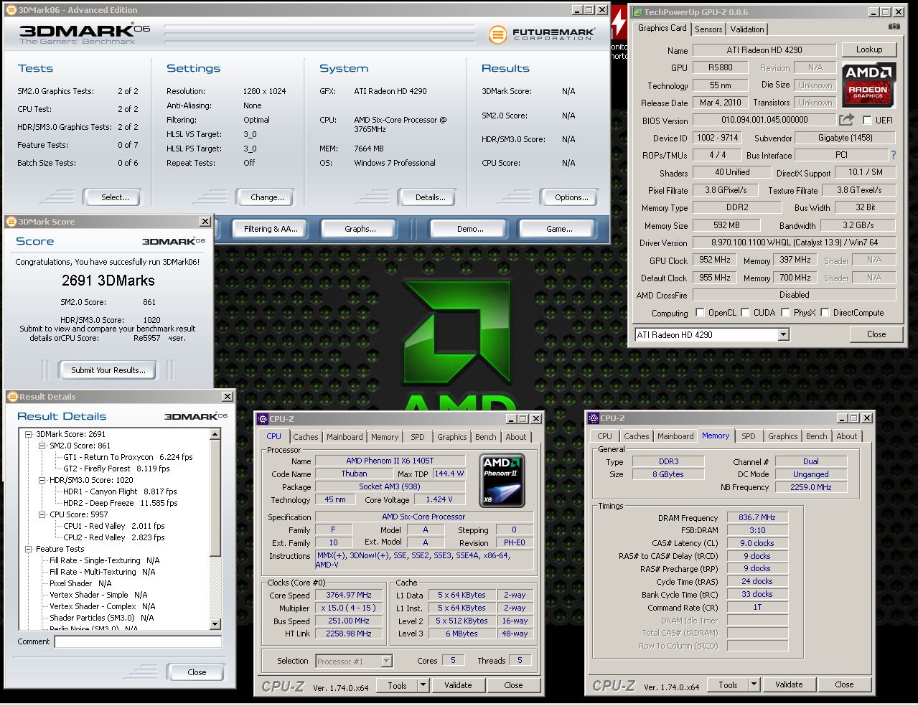Collapse the CPU Score: 5957 tree node
The image size is (918, 706).
[42, 514]
